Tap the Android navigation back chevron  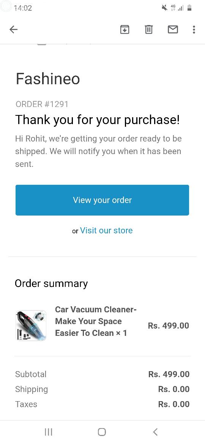pos(155,432)
